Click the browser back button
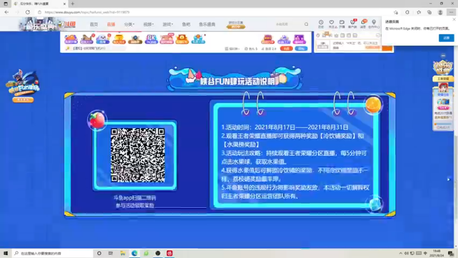This screenshot has width=458, height=258. pyautogui.click(x=6, y=12)
